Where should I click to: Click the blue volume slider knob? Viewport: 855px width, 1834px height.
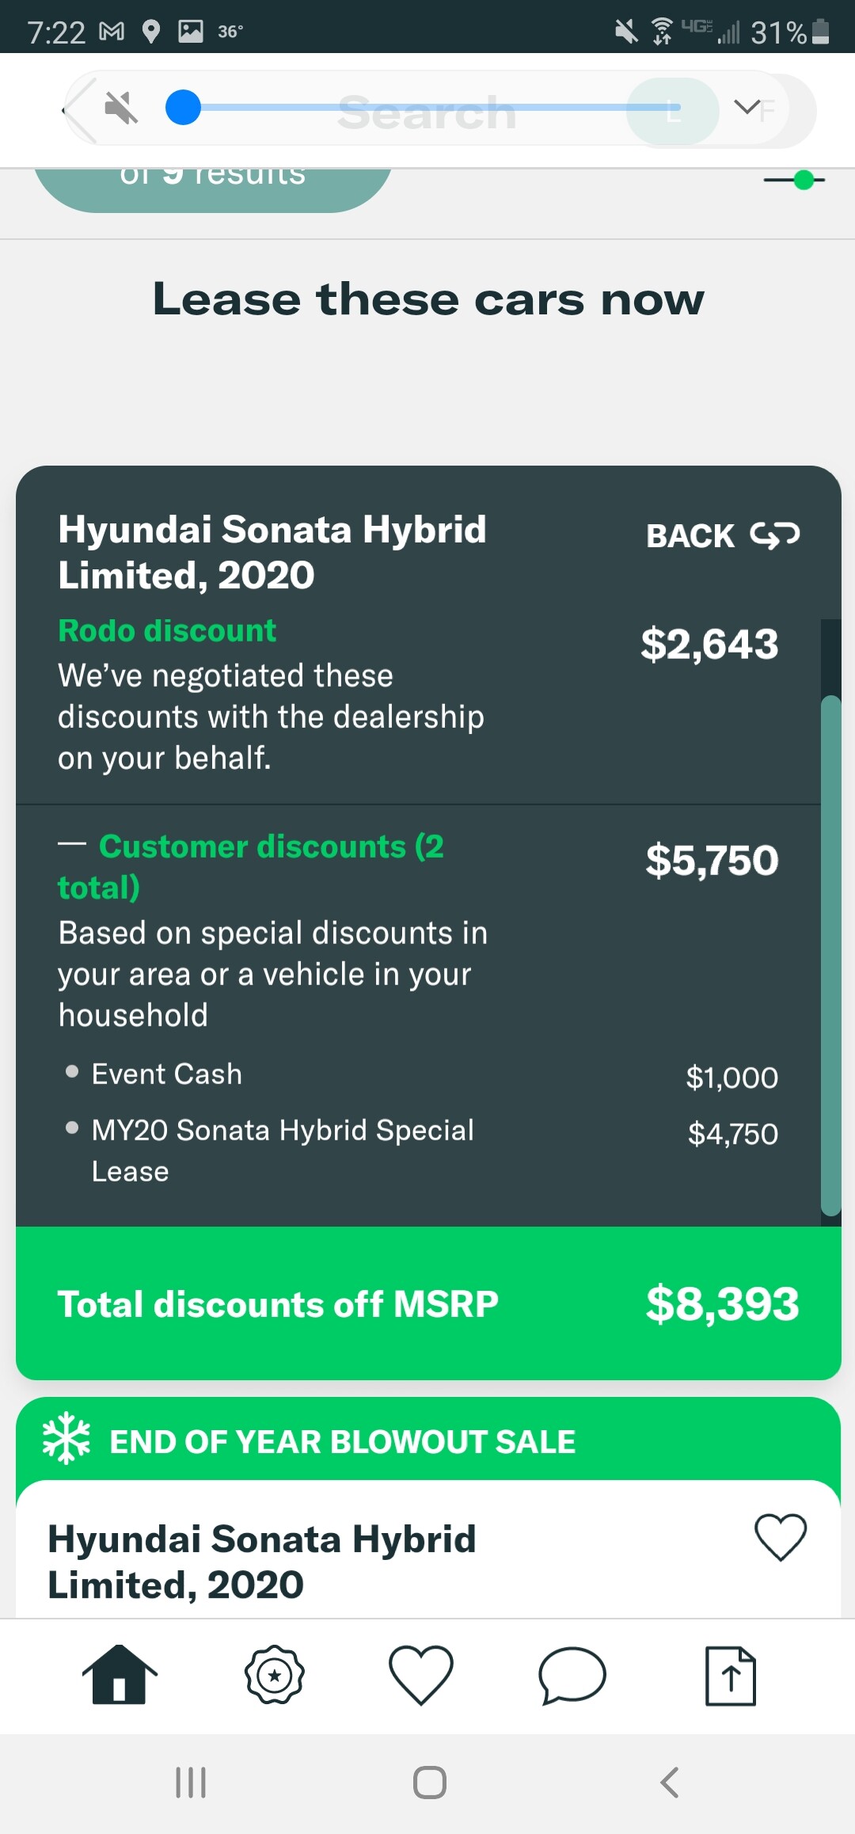(183, 108)
